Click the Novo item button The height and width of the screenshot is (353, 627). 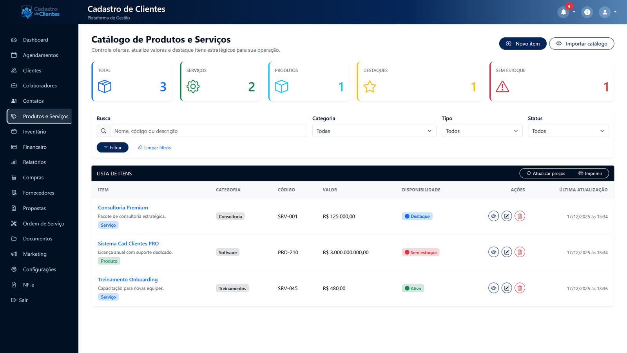522,43
